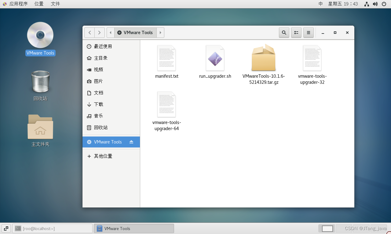Viewport: 391px width, 234px height.
Task: Maximize the VMware Tools file window
Action: (x=335, y=33)
